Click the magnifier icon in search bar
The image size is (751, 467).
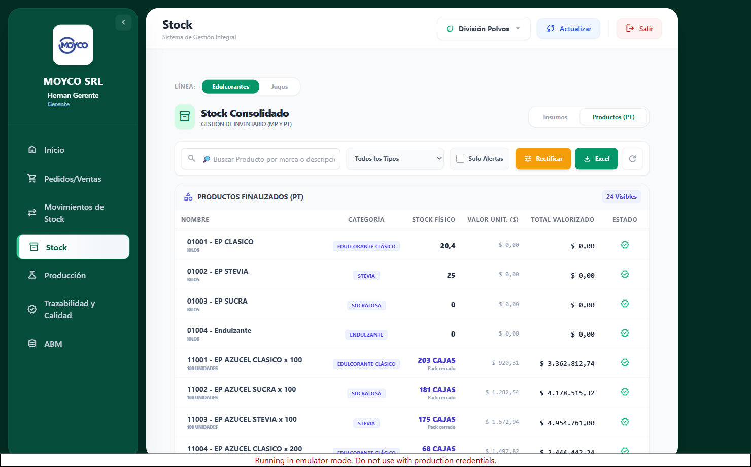point(191,158)
